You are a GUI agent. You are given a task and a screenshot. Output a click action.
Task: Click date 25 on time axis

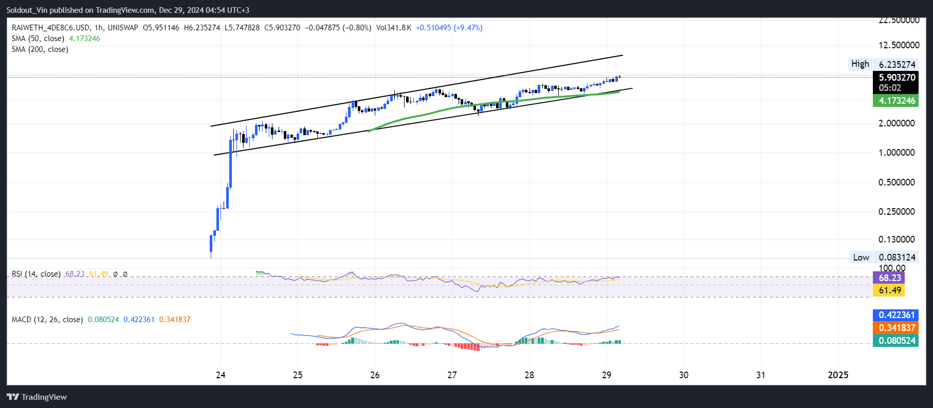[x=298, y=375]
